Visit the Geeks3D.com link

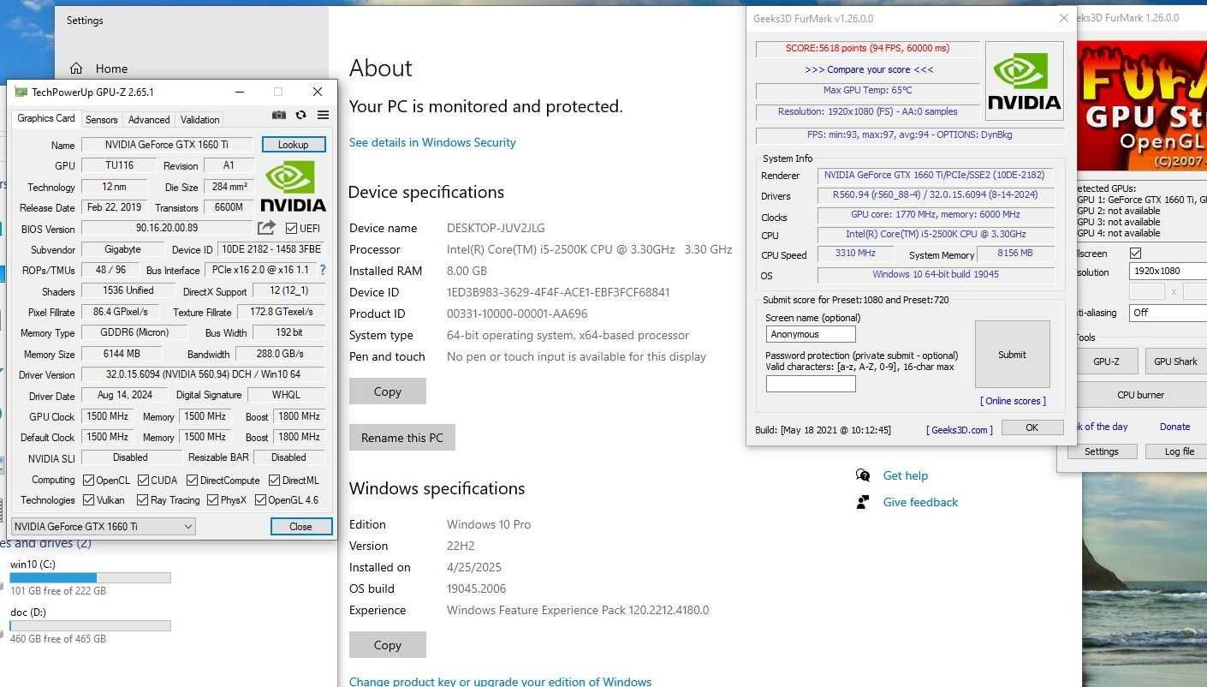[960, 430]
